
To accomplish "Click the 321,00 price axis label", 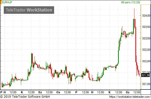I will click(x=146, y=84).
